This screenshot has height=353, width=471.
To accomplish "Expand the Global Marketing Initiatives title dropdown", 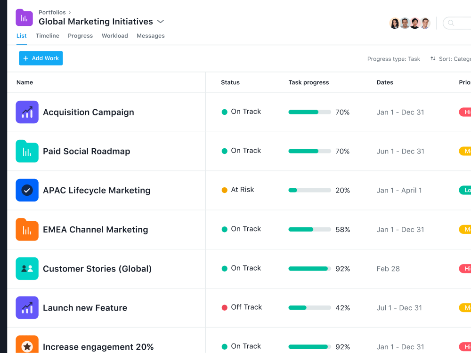I will (161, 22).
